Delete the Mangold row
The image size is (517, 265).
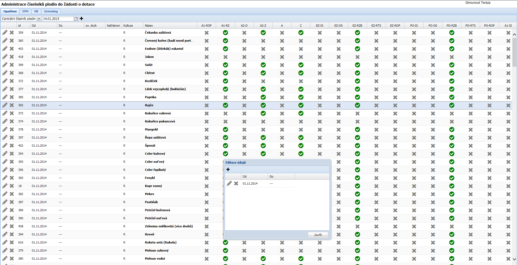12,129
